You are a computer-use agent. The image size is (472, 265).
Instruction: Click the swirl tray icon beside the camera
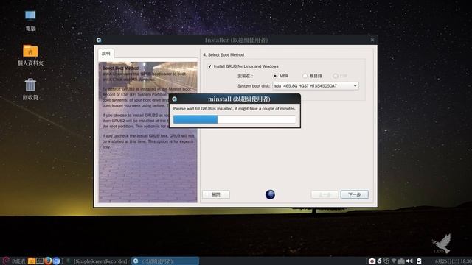coord(379,261)
